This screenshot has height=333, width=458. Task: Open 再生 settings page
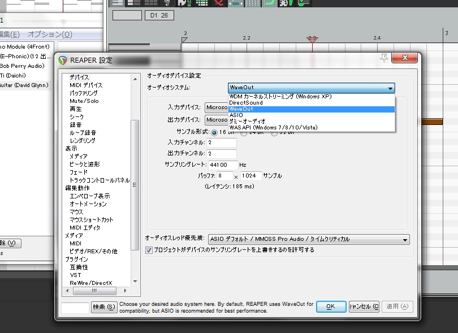[76, 109]
